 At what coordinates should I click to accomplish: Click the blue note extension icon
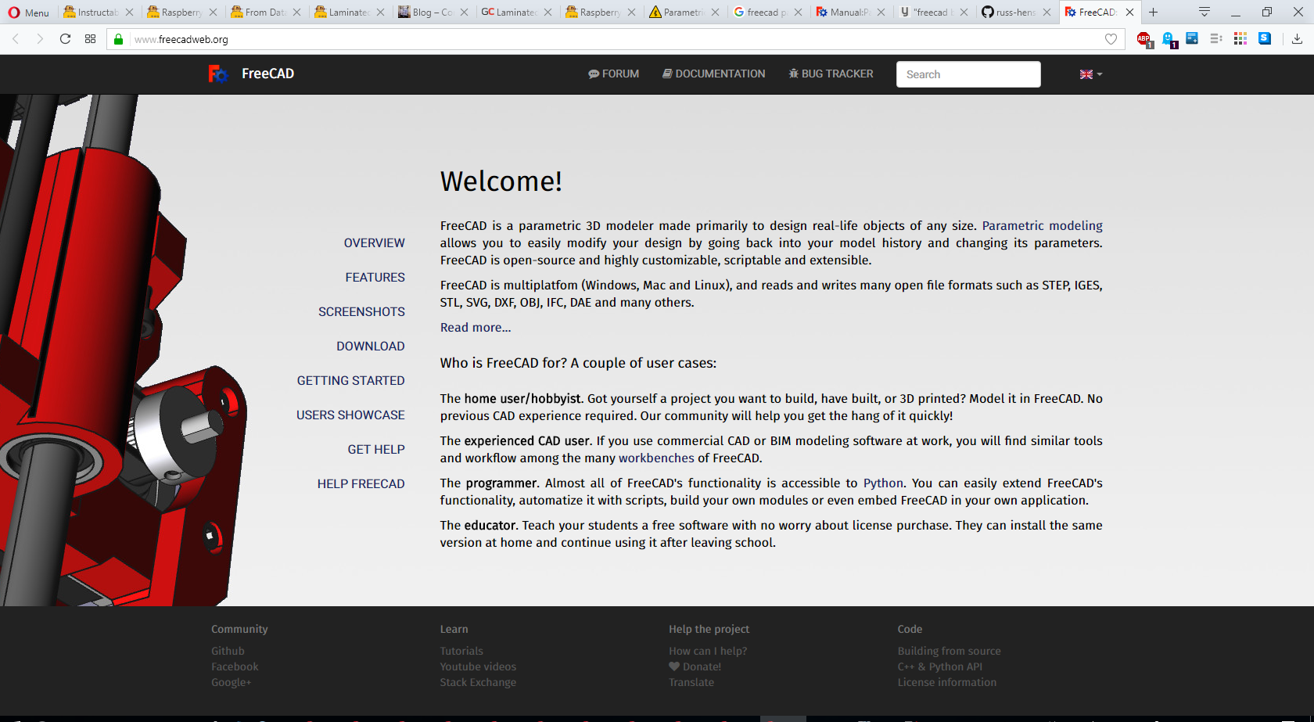1192,38
